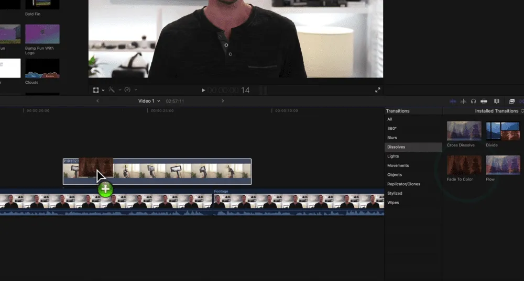The height and width of the screenshot is (281, 524).
Task: Pick the Fade To Color transition
Action: (464, 165)
